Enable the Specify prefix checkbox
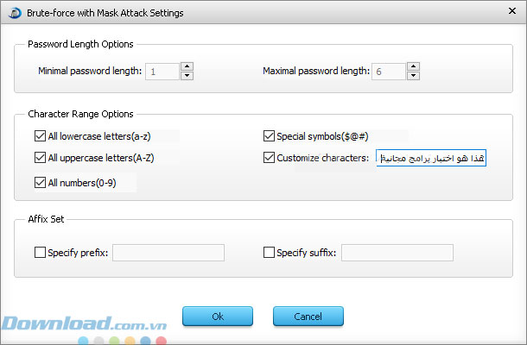Screen dimensions: 527x345 point(40,253)
